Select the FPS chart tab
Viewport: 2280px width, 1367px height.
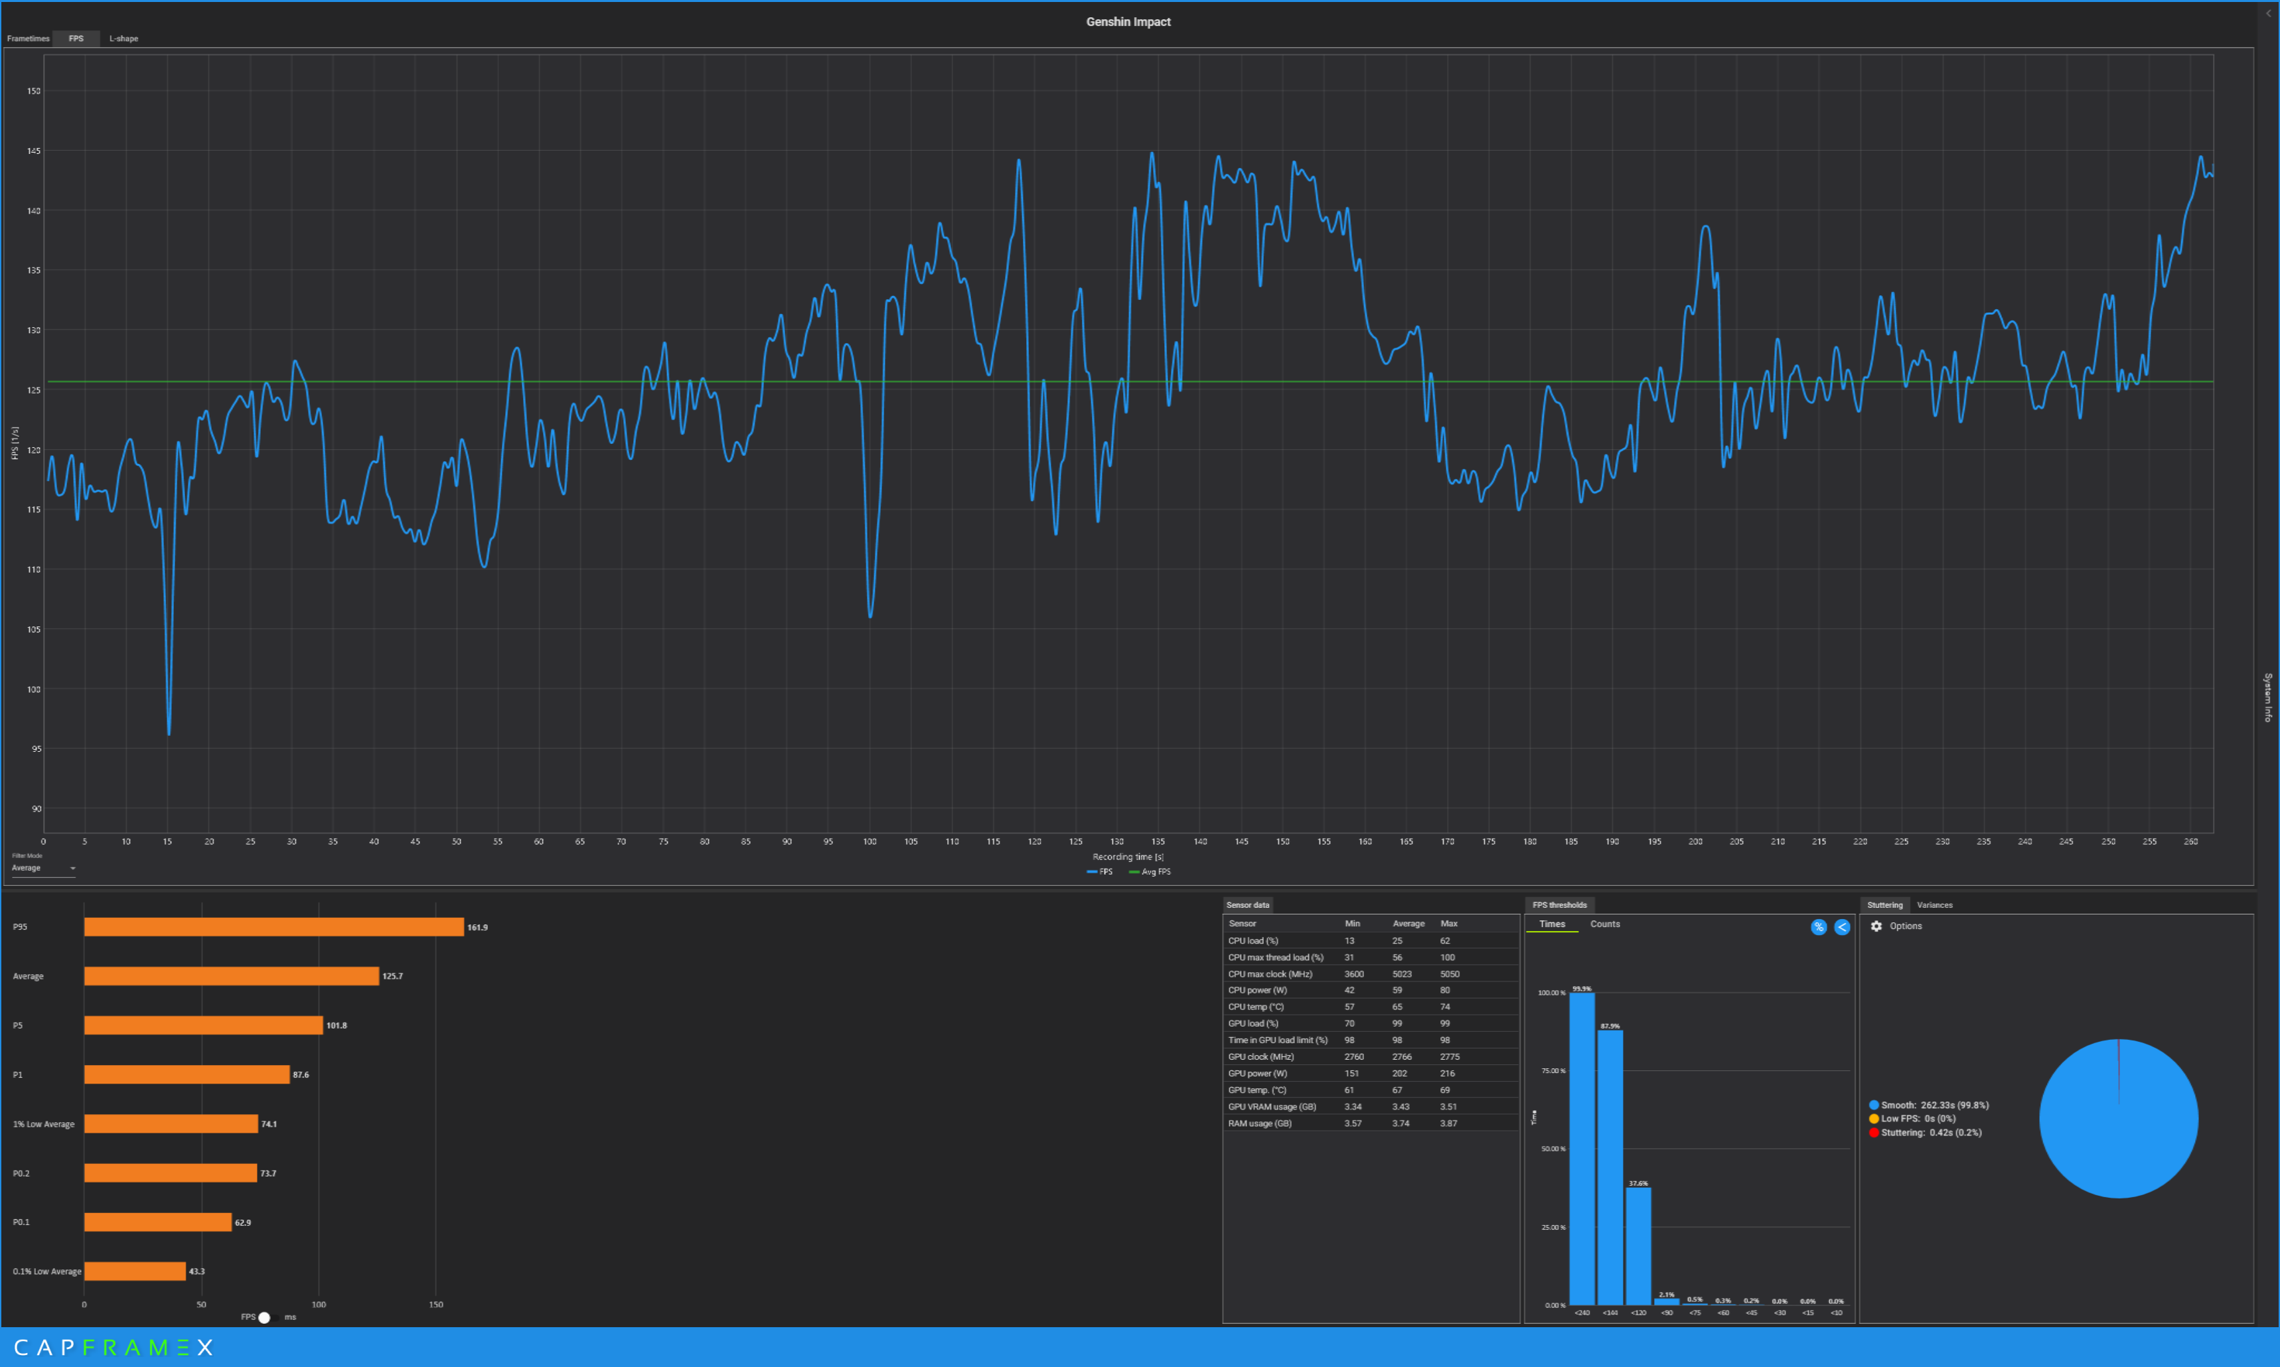pyautogui.click(x=76, y=38)
